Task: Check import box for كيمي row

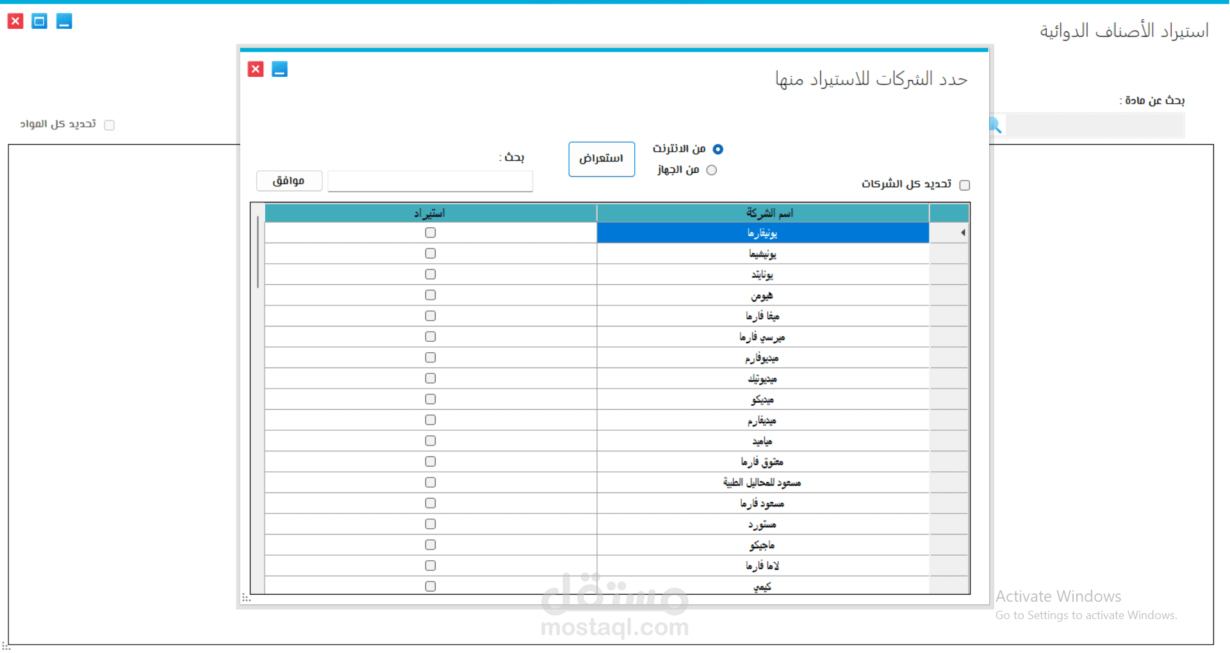Action: pyautogui.click(x=430, y=586)
